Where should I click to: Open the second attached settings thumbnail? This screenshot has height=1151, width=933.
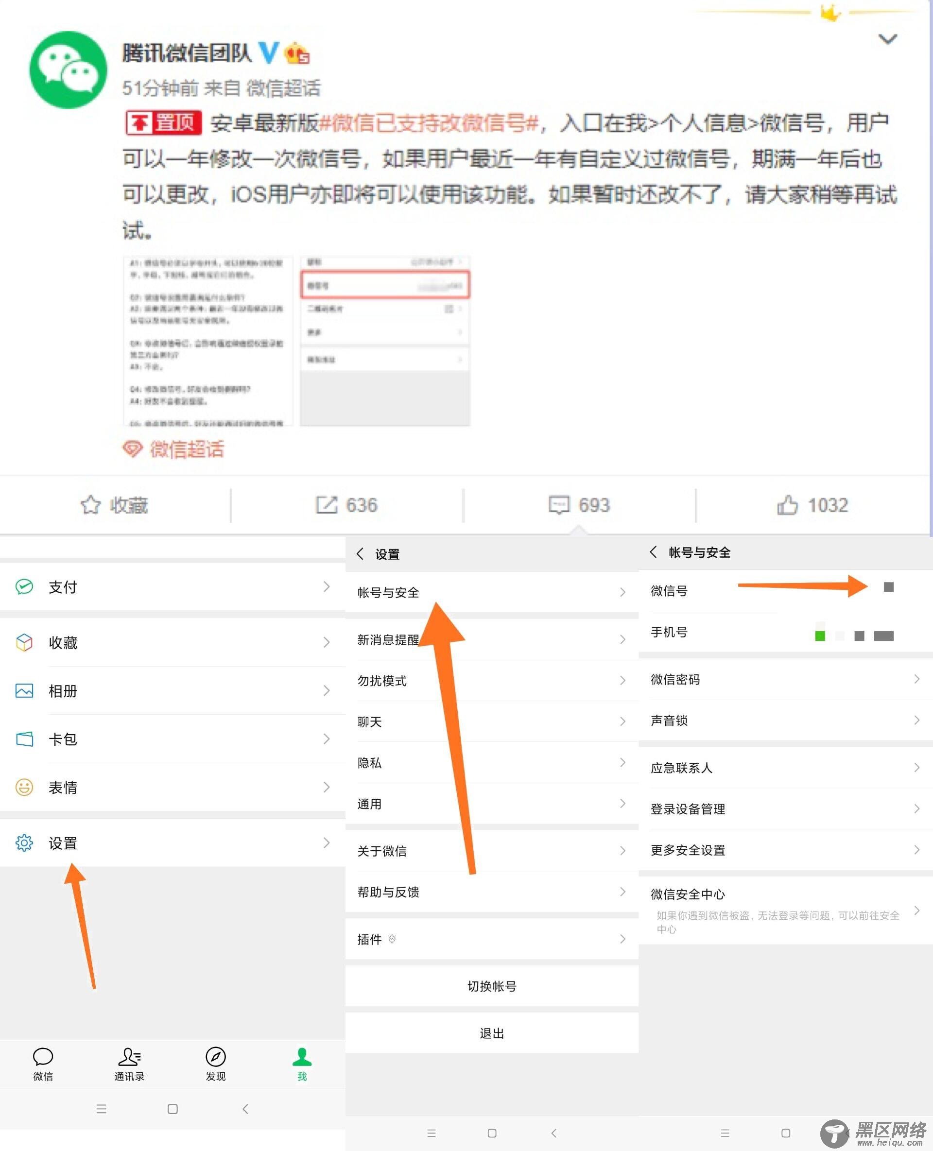tap(385, 341)
